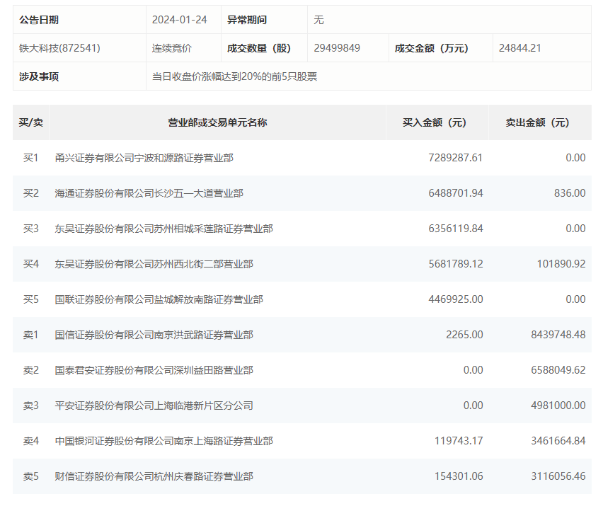
Task: Click the 买/卖 column header
Action: [x=30, y=122]
